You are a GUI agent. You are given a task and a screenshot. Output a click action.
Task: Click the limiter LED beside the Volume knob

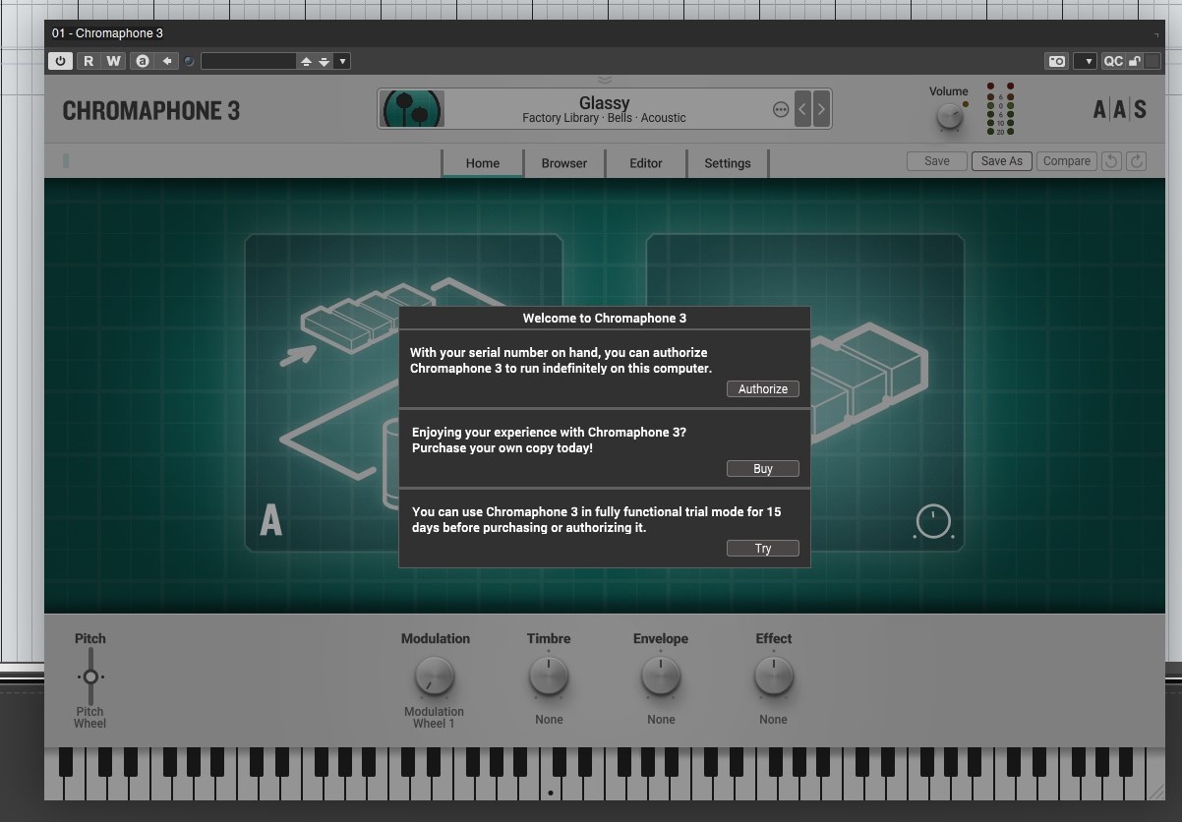tap(966, 104)
